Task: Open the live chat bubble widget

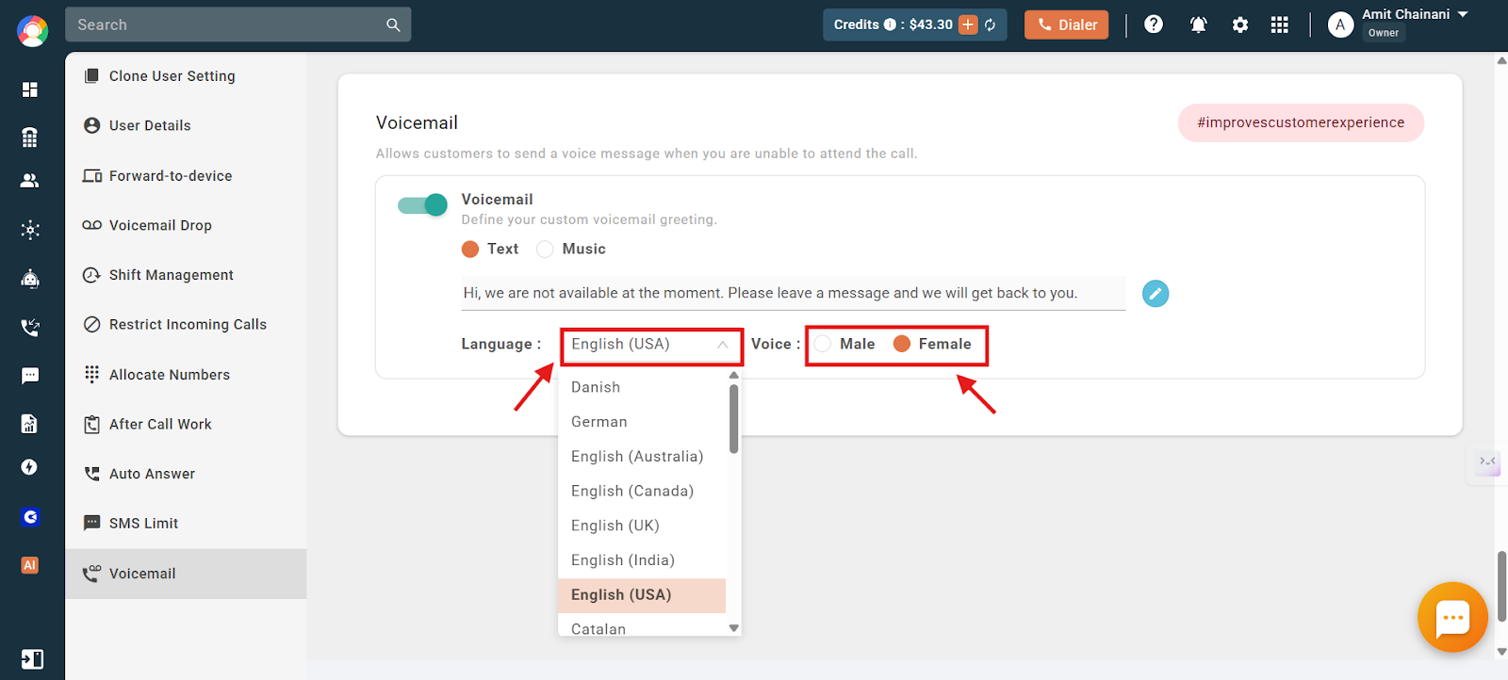Action: [1452, 618]
